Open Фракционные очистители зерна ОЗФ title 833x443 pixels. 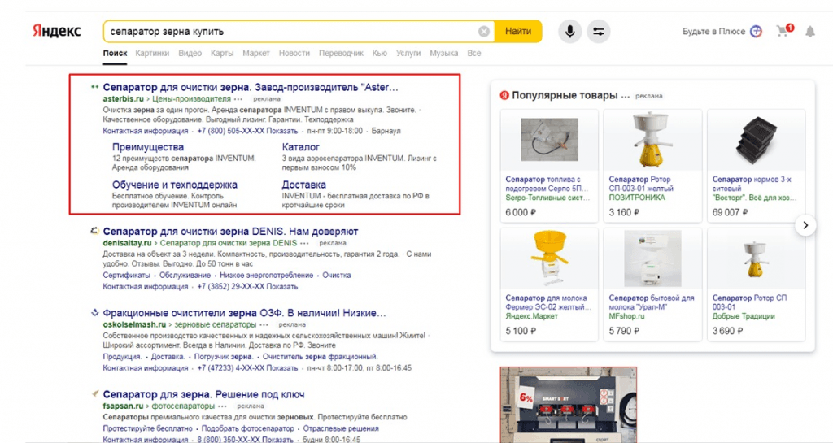coord(244,313)
